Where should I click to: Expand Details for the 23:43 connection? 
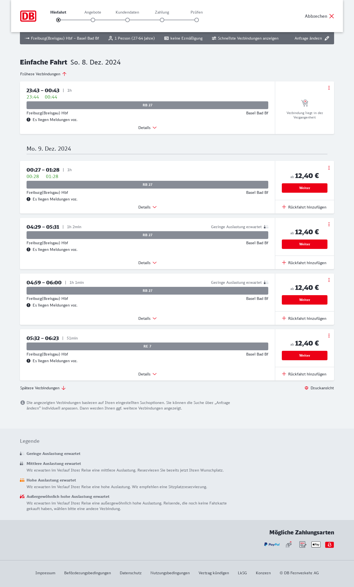tap(147, 128)
